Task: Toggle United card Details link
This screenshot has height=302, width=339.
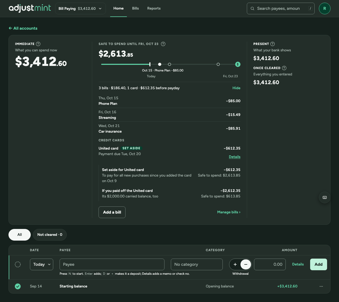Action: click(235, 157)
